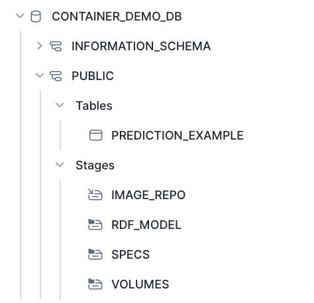Click the PREDICTION_EXAMPLE table icon
This screenshot has width=314, height=303.
pos(95,135)
